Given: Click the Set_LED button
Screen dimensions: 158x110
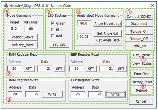Looking at the screenshot, I should point(59,44).
